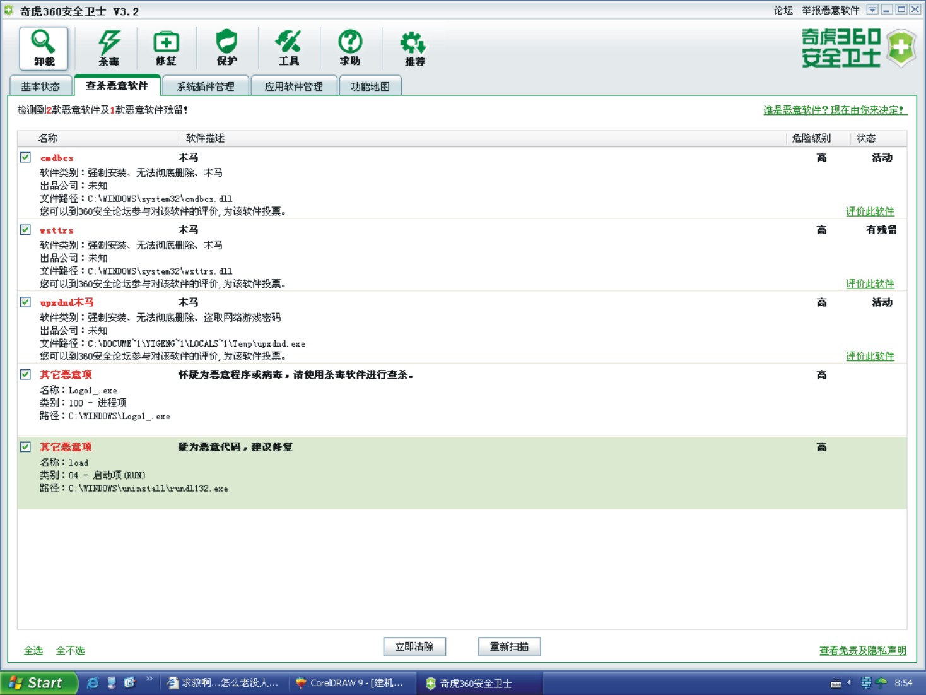Click 评价此软件 link for upxdnd
The width and height of the screenshot is (926, 695).
coord(870,356)
